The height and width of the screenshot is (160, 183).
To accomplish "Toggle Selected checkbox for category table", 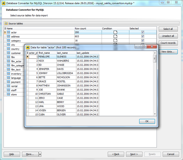I will [143, 40].
